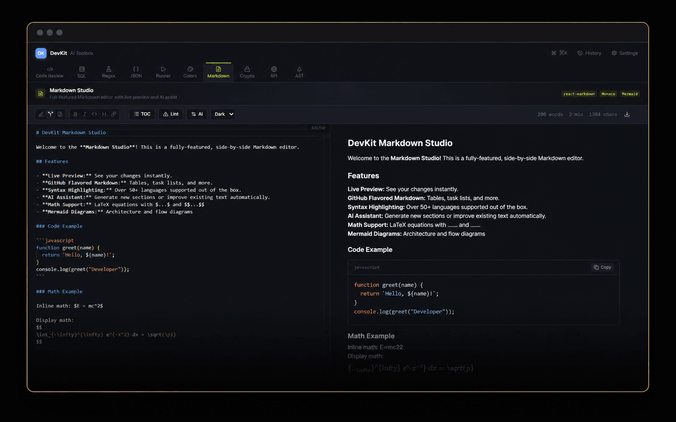Click the '### Math Example' editor line
The image size is (676, 422).
59,291
